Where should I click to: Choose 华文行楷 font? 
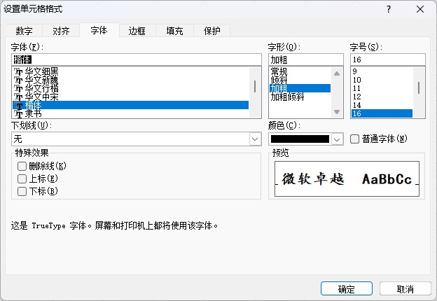click(130, 88)
